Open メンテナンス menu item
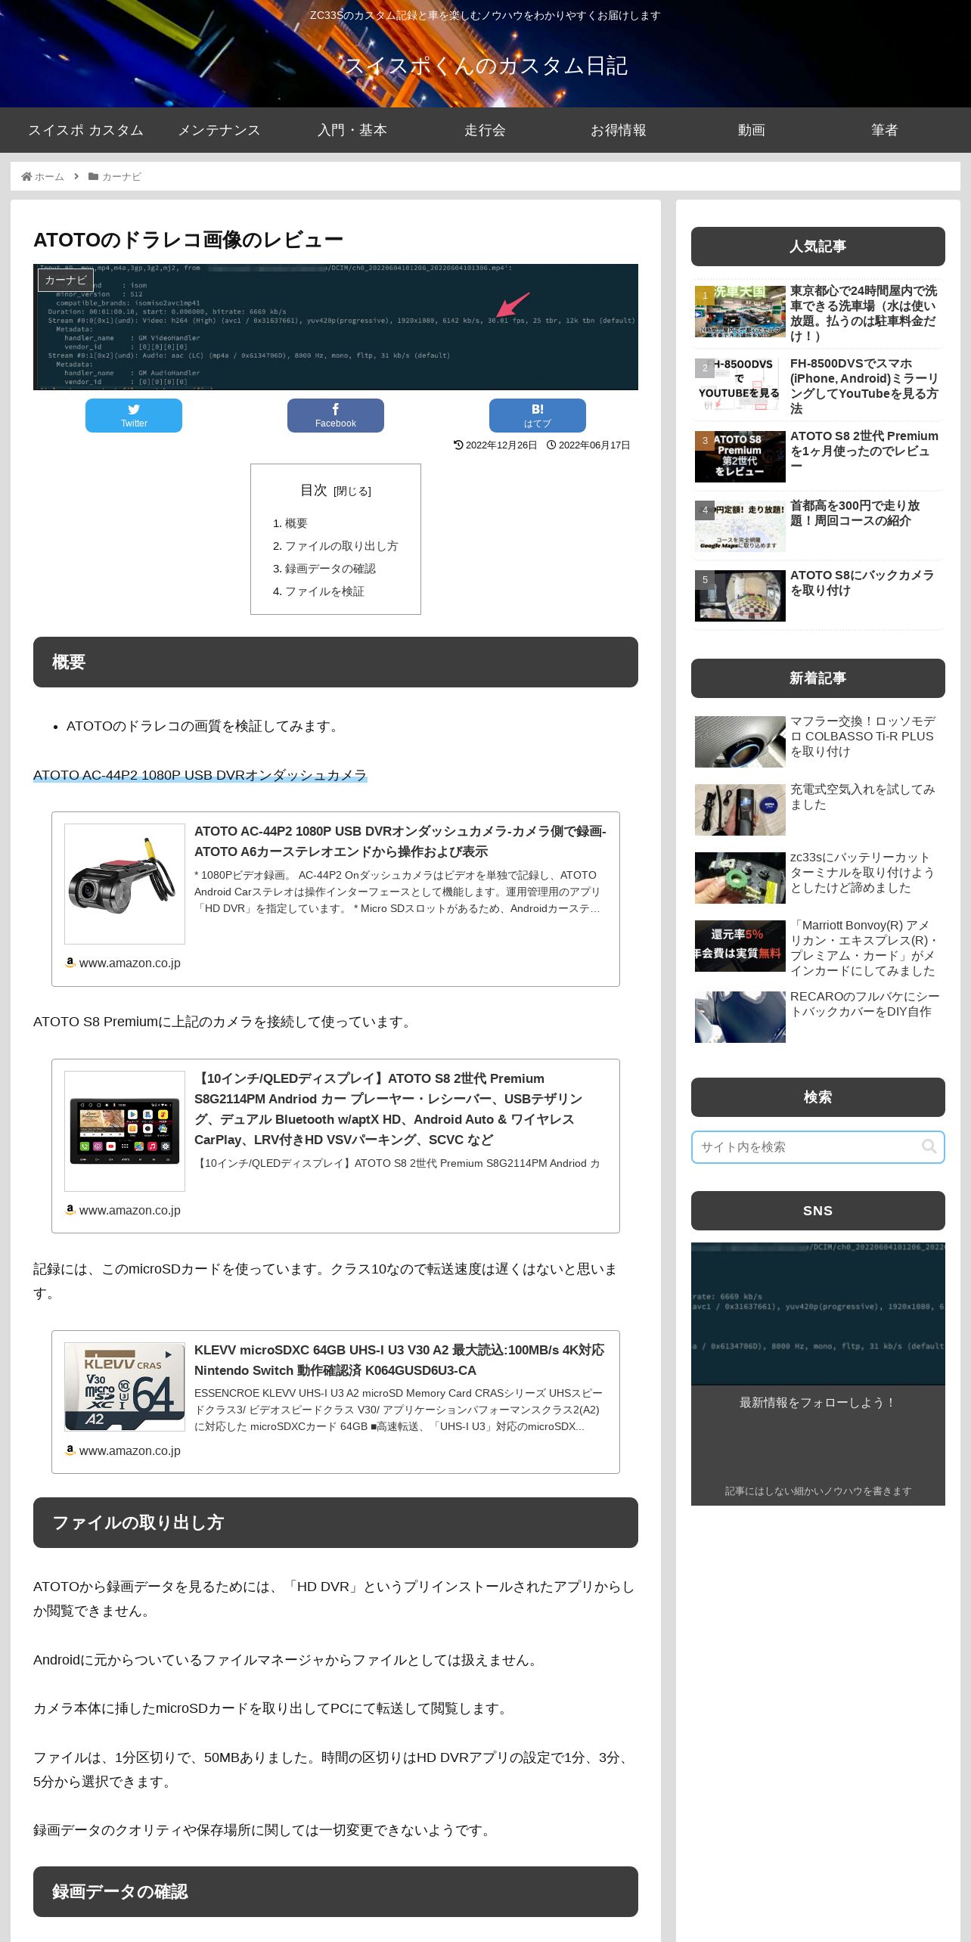 click(219, 130)
